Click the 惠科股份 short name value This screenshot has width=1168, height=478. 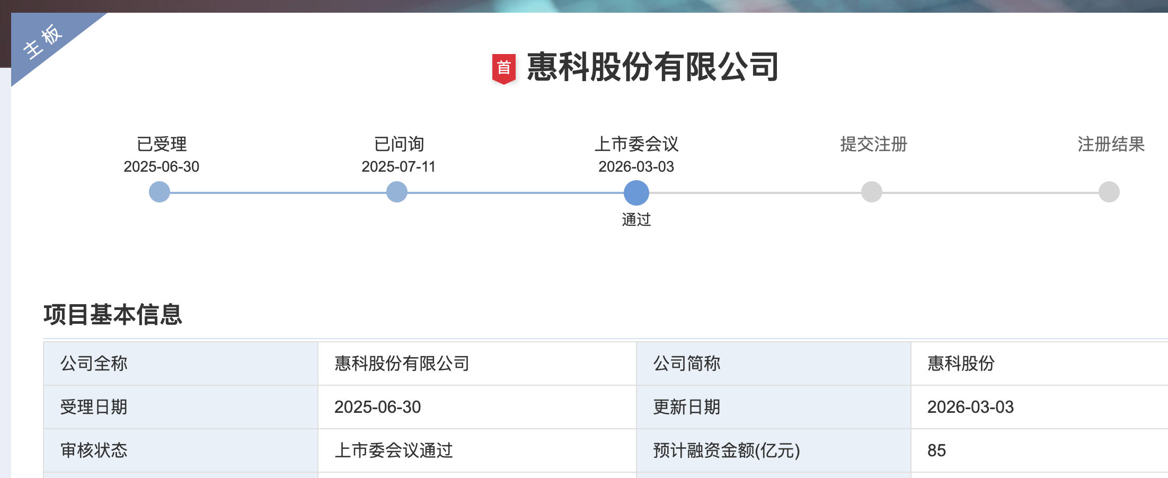tap(961, 364)
